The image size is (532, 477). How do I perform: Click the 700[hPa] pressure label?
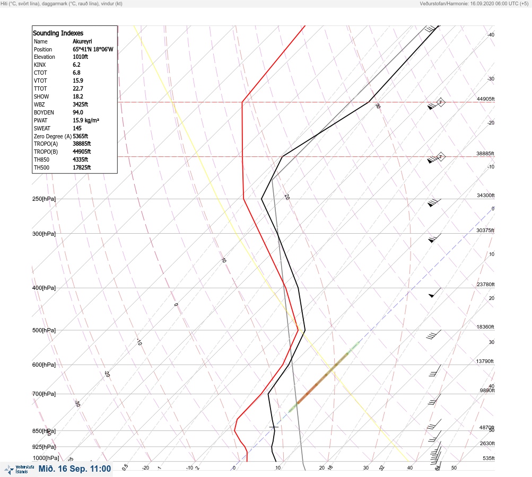(44, 394)
